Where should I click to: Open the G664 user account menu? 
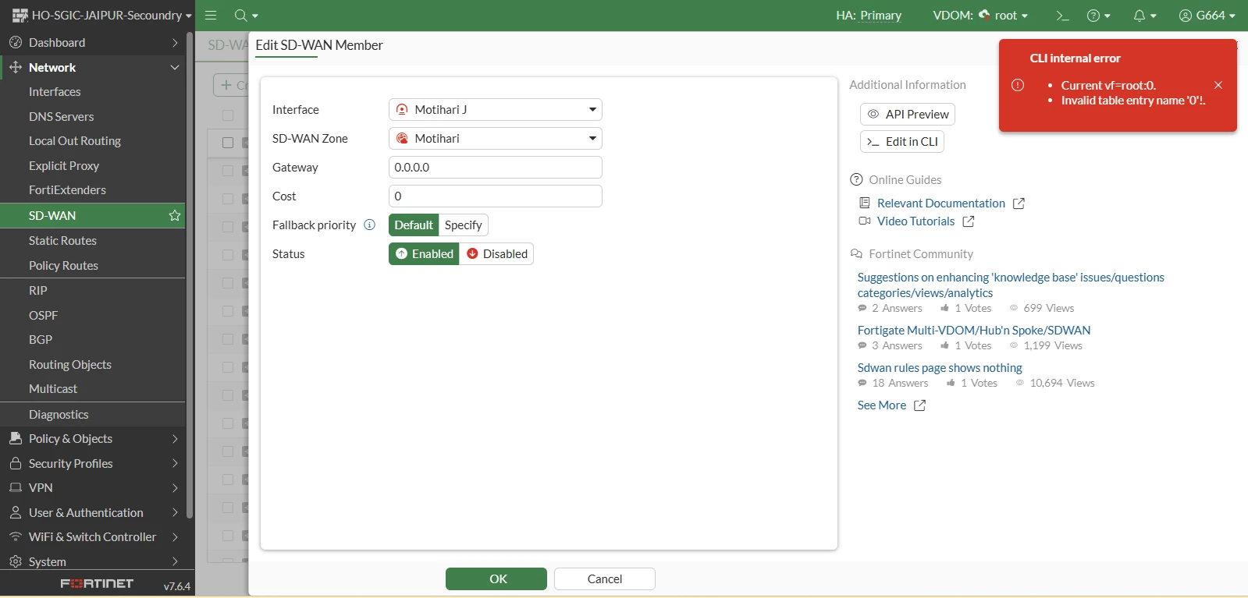1207,16
